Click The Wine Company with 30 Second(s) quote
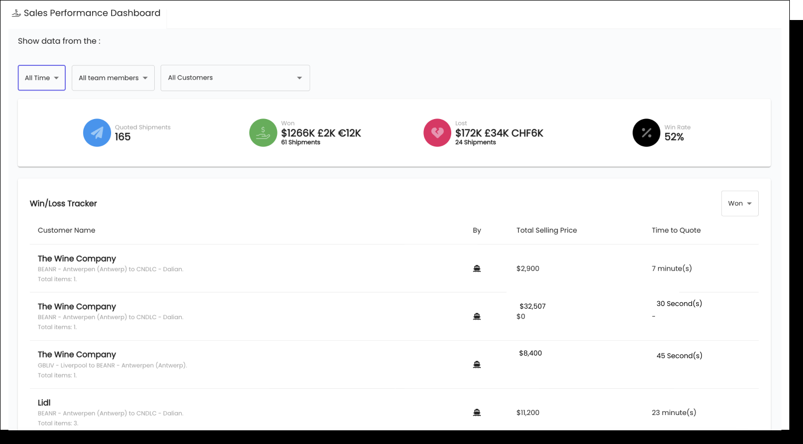This screenshot has height=444, width=803. [77, 307]
